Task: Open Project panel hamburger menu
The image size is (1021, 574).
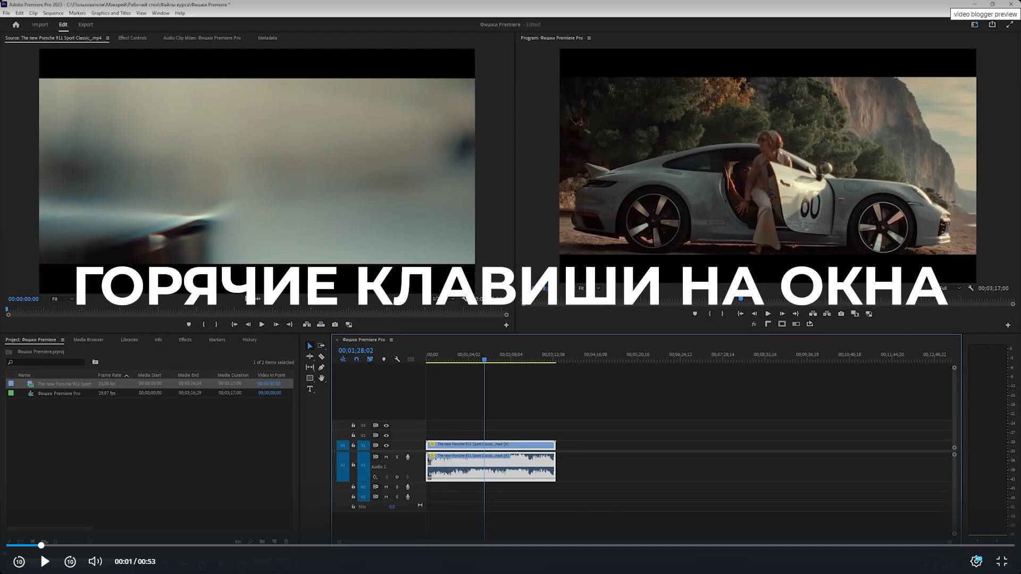Action: (62, 340)
